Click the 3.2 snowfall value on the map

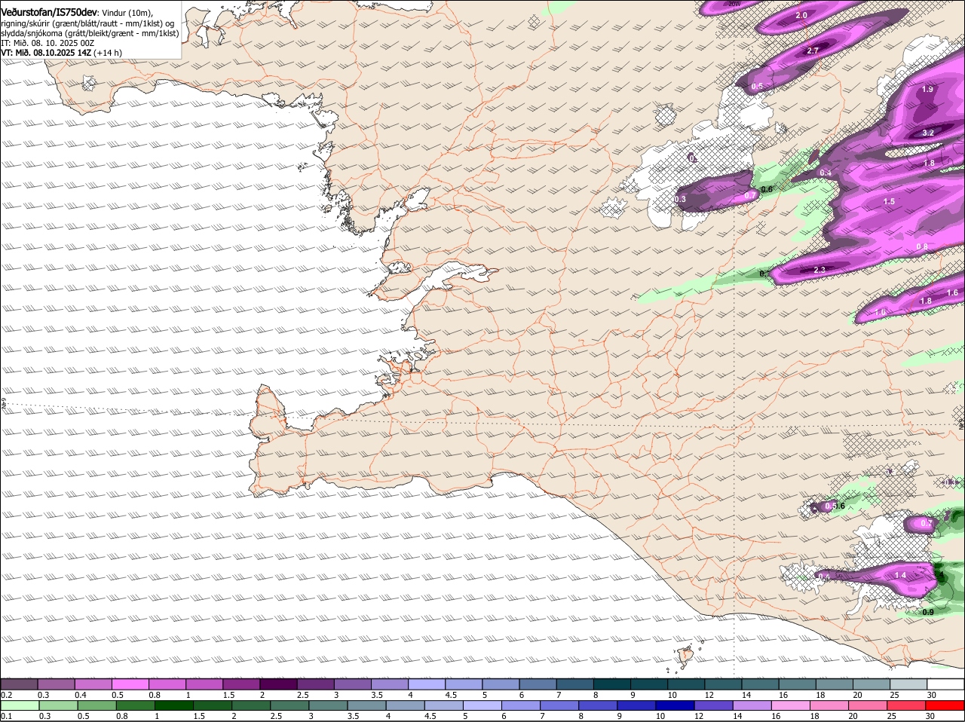pos(928,133)
